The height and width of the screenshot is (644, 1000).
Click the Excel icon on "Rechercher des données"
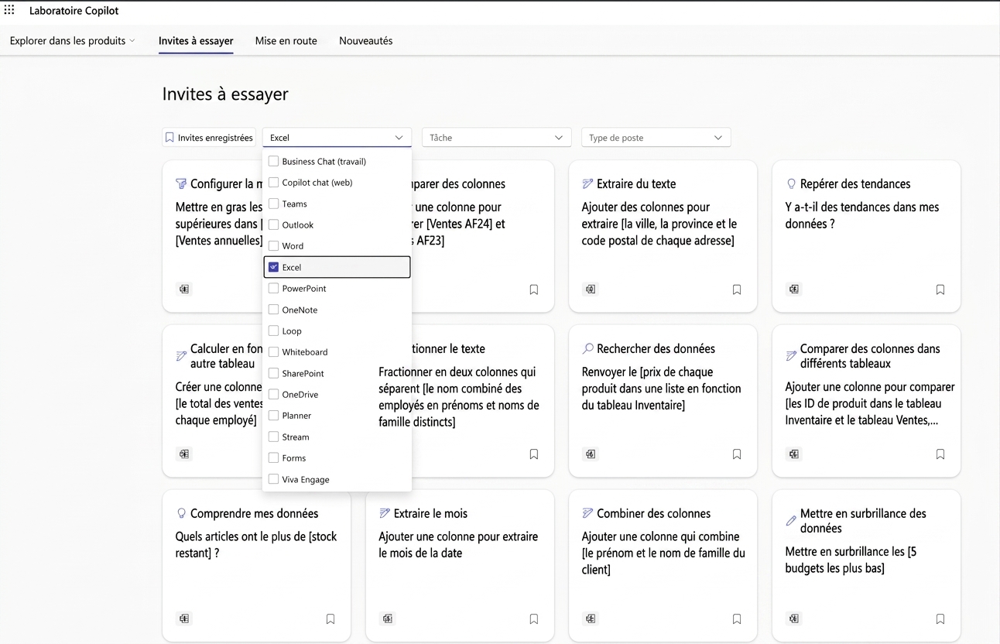(x=591, y=454)
